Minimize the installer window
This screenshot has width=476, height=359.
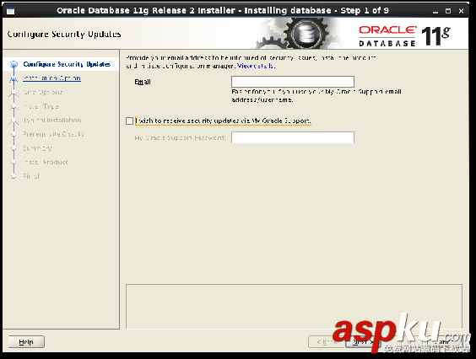click(435, 11)
